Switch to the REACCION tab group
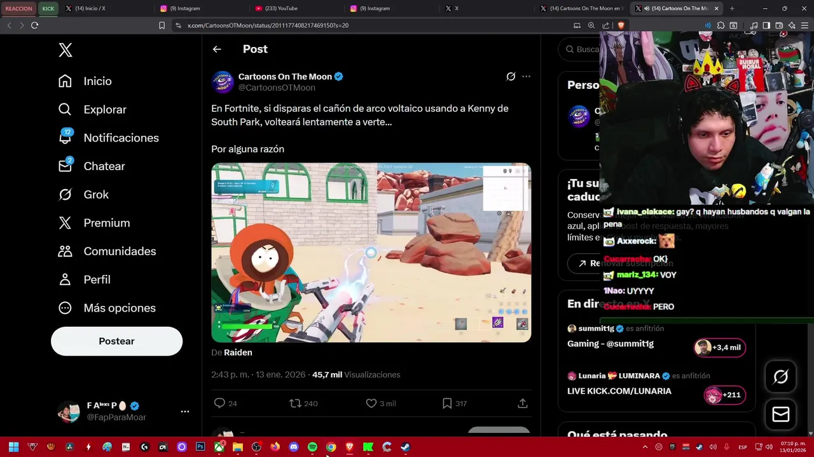814x457 pixels. point(18,8)
